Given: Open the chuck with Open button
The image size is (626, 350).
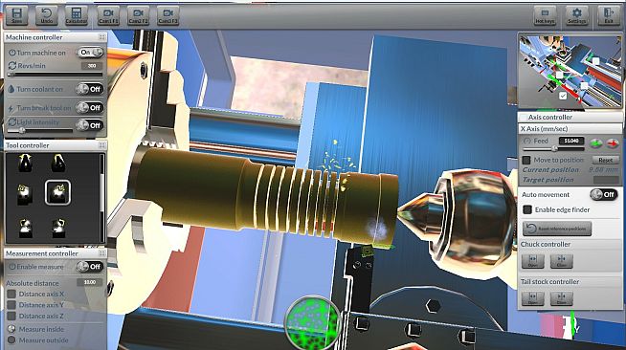Looking at the screenshot, I should pos(533,261).
